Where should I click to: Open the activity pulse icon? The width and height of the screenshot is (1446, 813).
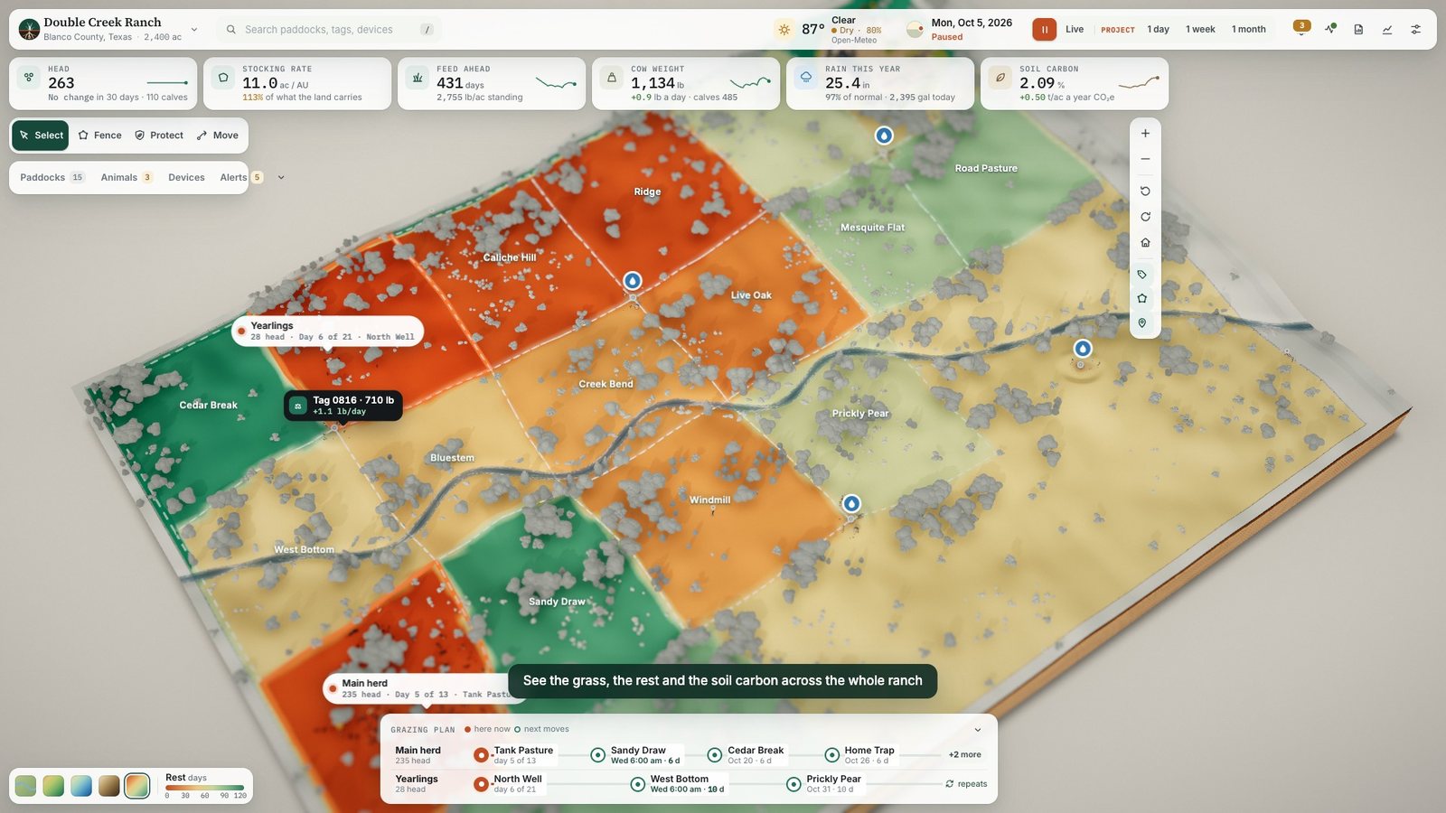(1330, 29)
